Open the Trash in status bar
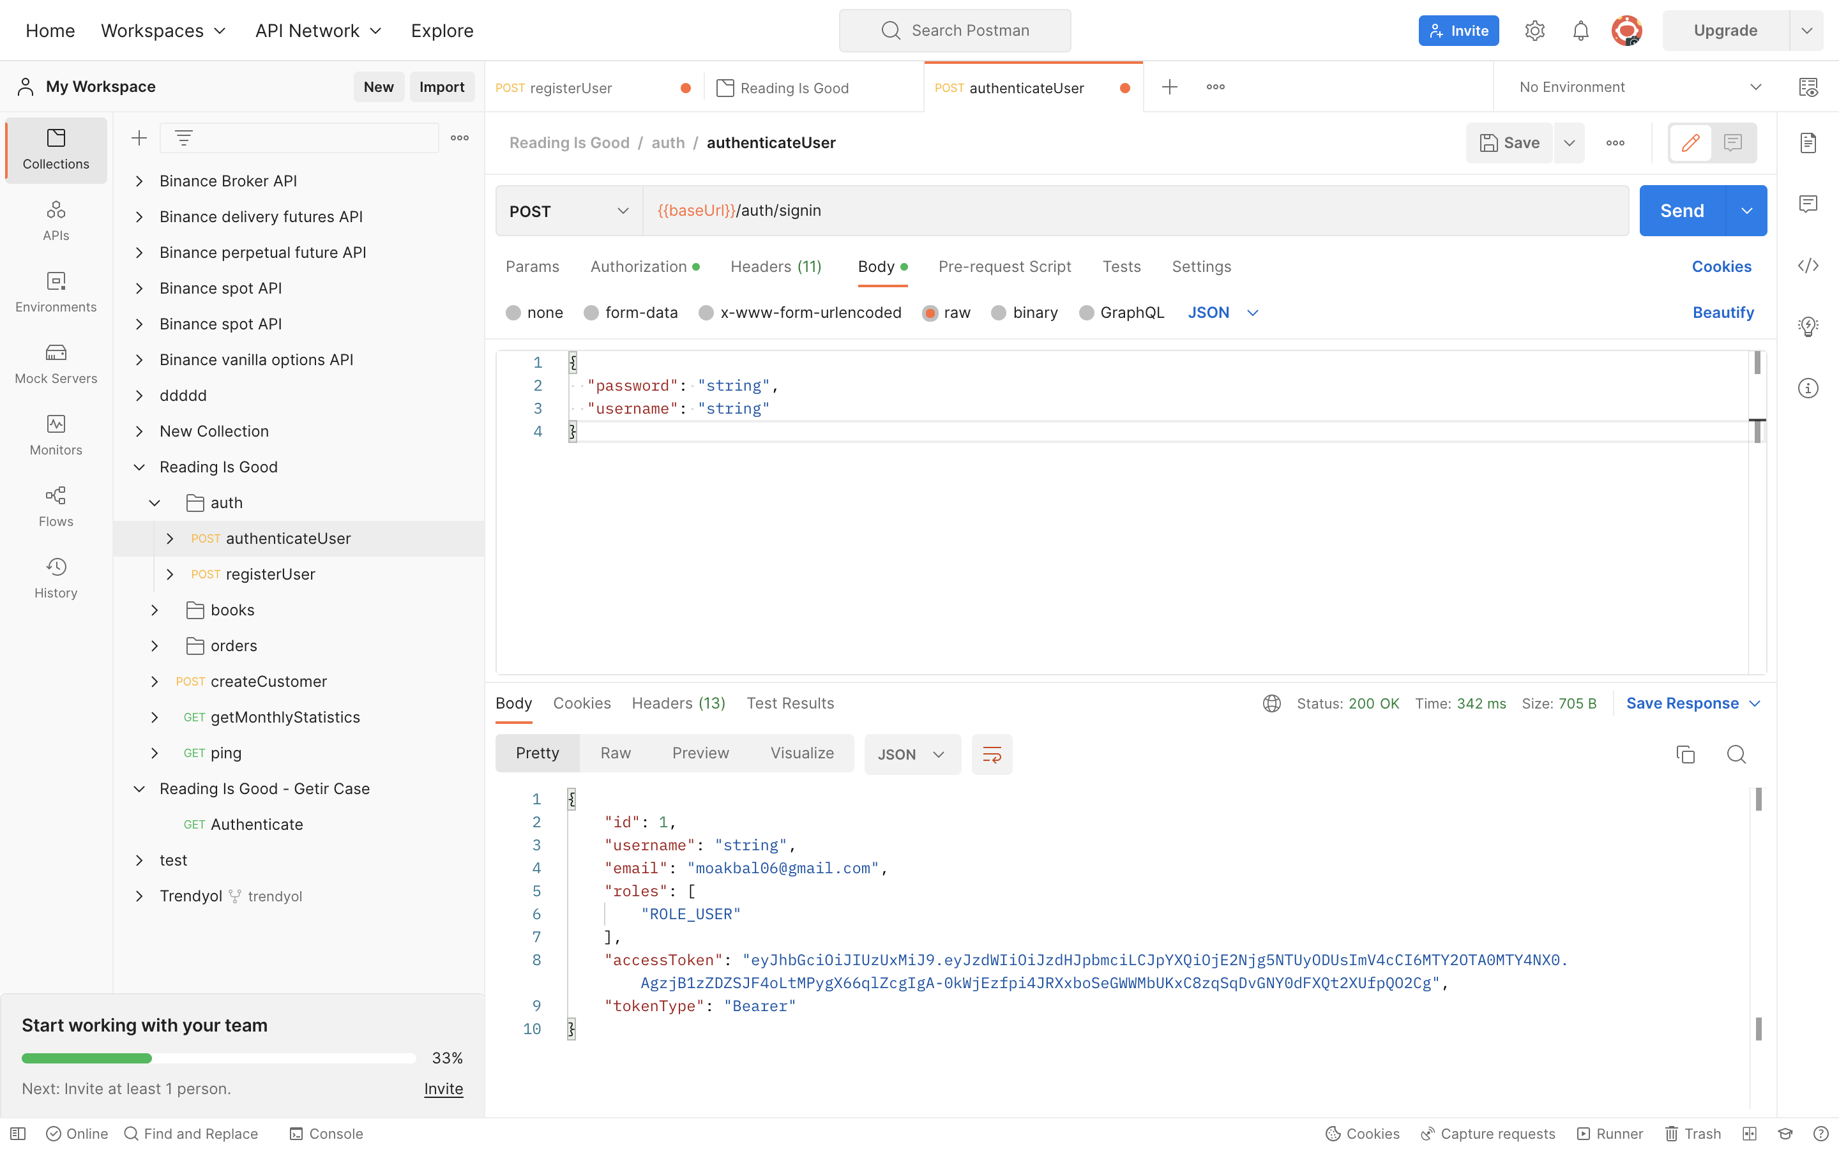 (x=1693, y=1133)
